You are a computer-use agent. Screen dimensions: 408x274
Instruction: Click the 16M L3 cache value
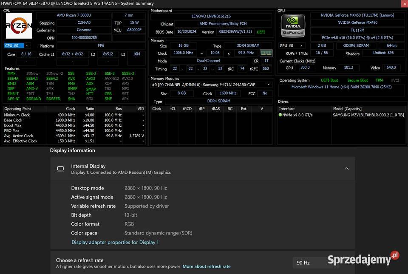[x=136, y=54]
